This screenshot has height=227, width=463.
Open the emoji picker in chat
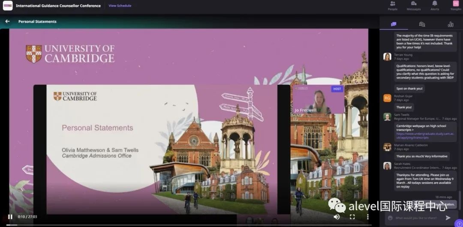click(x=390, y=218)
